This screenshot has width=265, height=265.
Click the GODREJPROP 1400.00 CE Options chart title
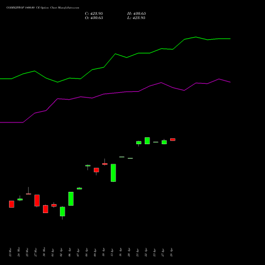(42, 8)
